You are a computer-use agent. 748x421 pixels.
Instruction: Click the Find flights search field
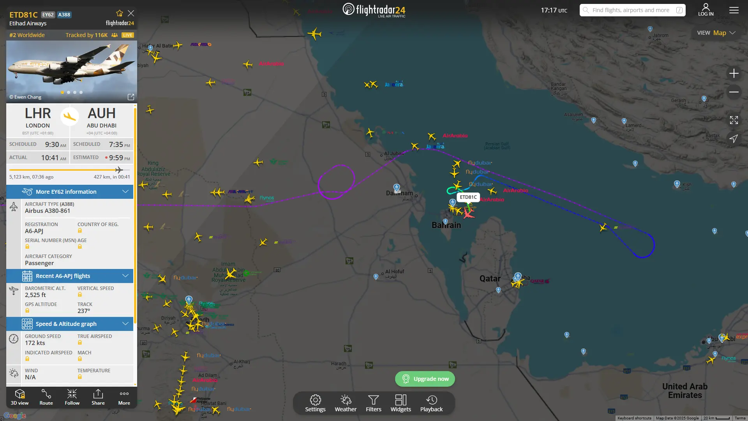633,10
